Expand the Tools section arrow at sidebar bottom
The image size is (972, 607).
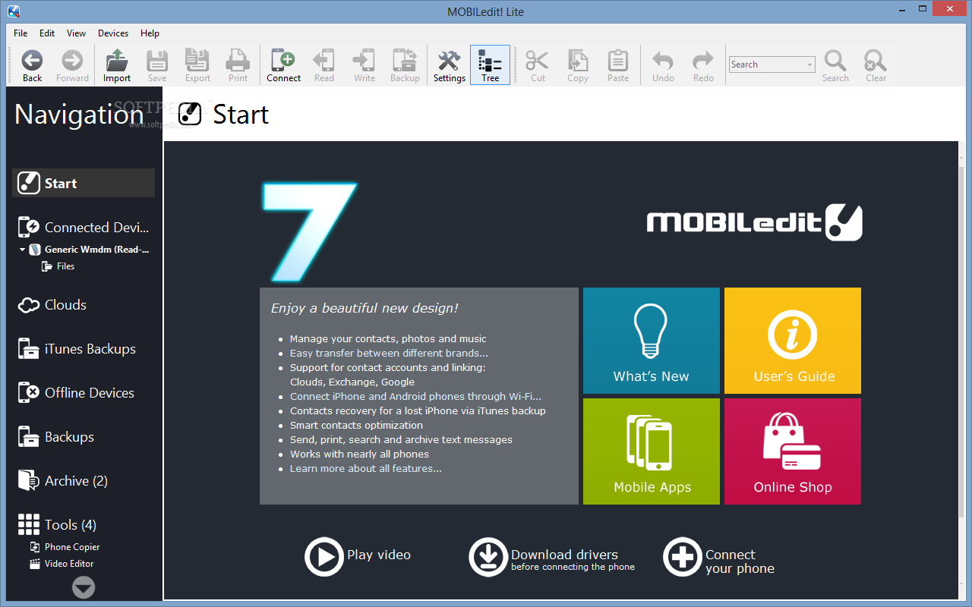click(x=84, y=587)
